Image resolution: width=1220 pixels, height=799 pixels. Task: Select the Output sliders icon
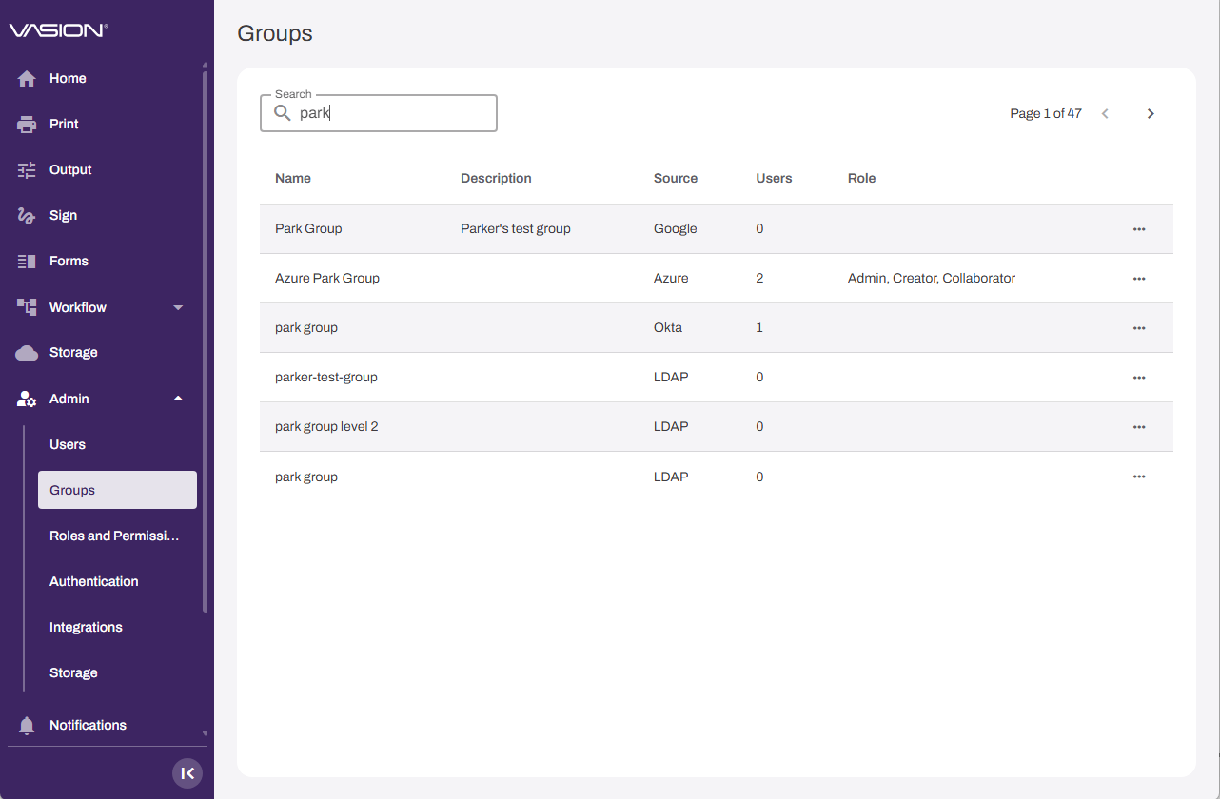pyautogui.click(x=27, y=170)
